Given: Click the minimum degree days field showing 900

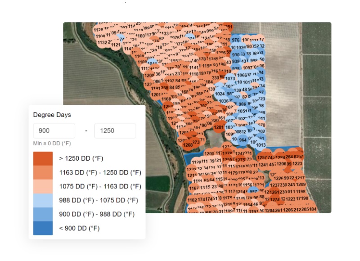Looking at the screenshot, I should coord(54,131).
